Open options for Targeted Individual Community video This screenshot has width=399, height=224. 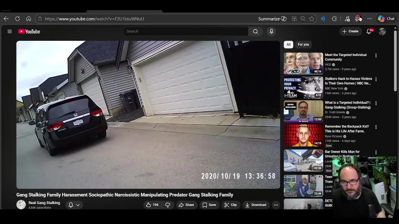[376, 55]
